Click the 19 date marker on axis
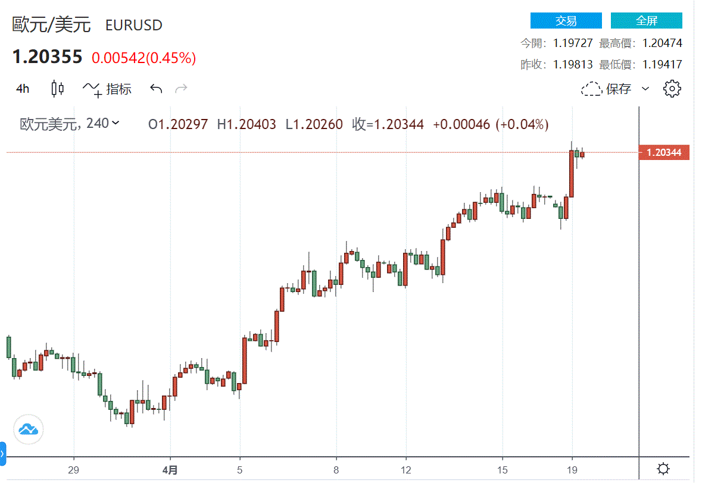This screenshot has width=702, height=483. [572, 470]
